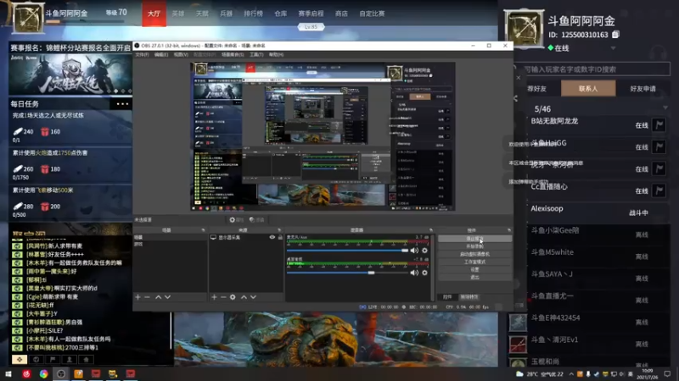Switch to scene transitions tab in OBS
Viewport: 679px width, 381px height.
click(469, 297)
